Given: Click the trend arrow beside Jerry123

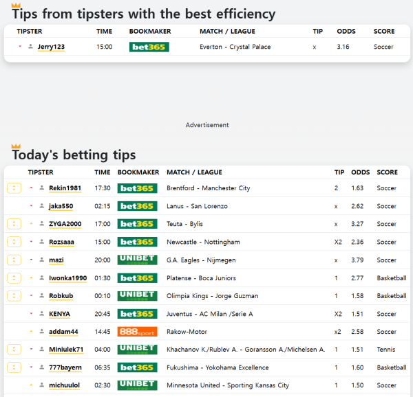Looking at the screenshot, I should click(x=20, y=47).
